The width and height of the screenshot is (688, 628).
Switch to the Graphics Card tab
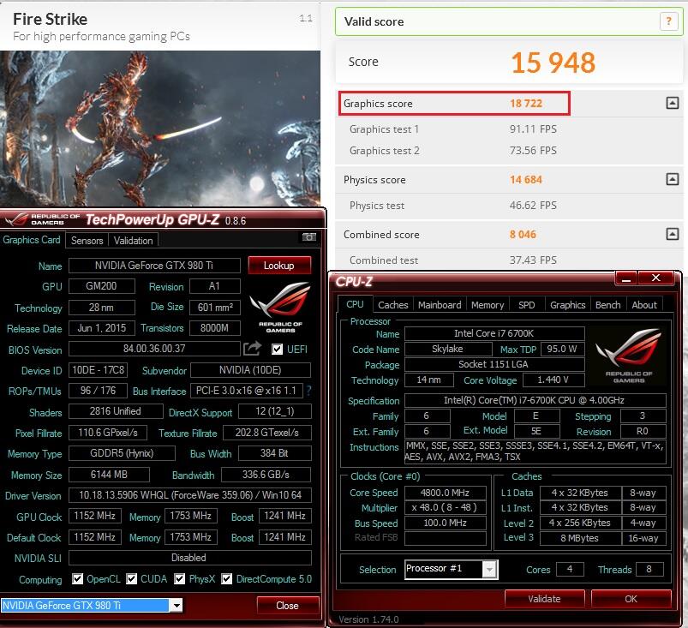32,240
